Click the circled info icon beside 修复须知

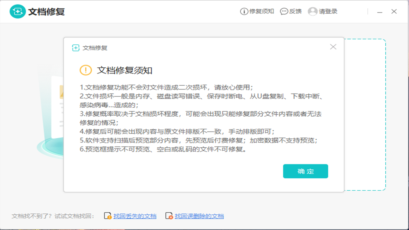tap(243, 11)
